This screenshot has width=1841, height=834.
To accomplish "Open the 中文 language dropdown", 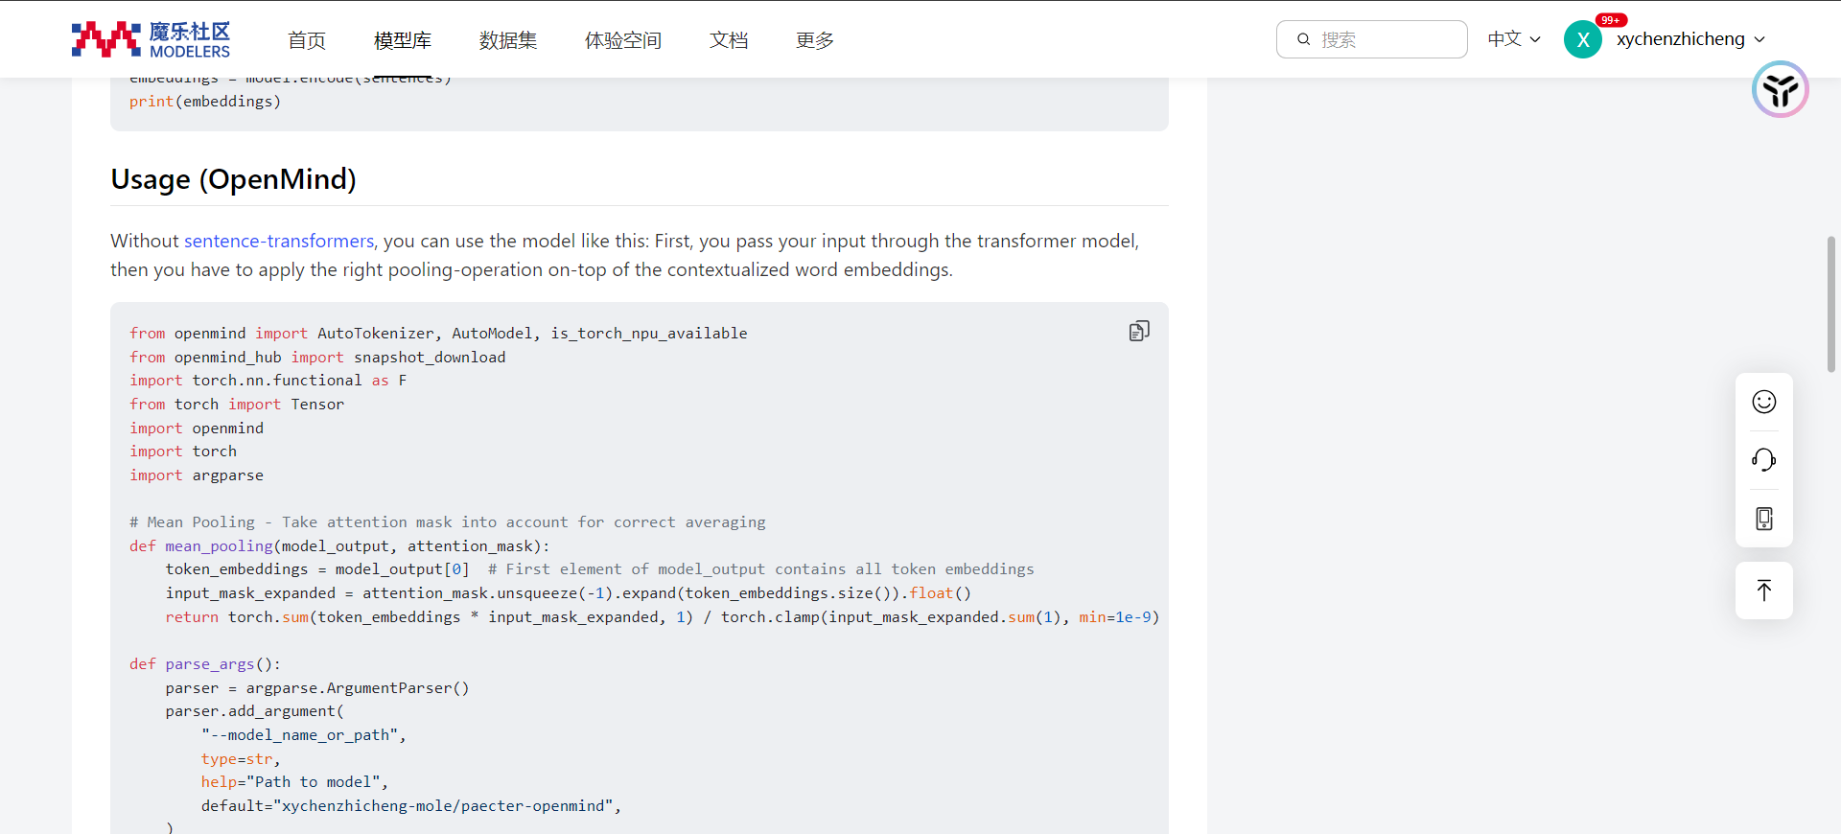I will tap(1514, 39).
